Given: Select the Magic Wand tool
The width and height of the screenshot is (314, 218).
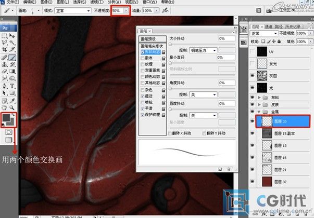Looking at the screenshot, I should click(12, 43).
